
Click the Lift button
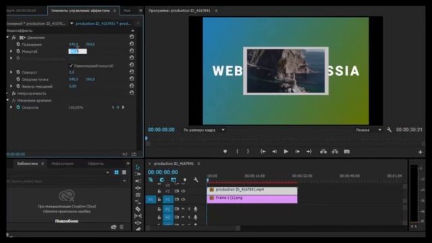(323, 151)
